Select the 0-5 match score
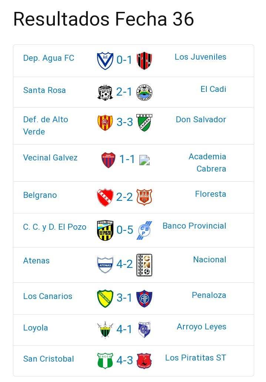Screen dimensions: 266x382 tap(124, 230)
